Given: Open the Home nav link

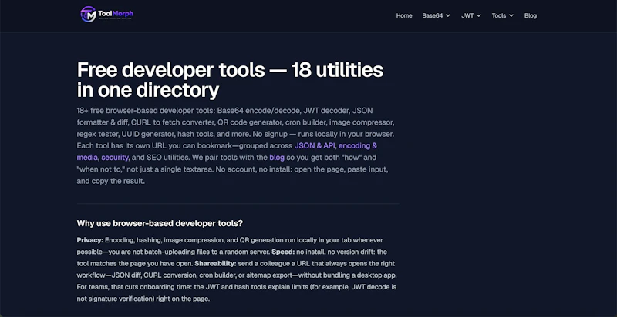Looking at the screenshot, I should [404, 15].
